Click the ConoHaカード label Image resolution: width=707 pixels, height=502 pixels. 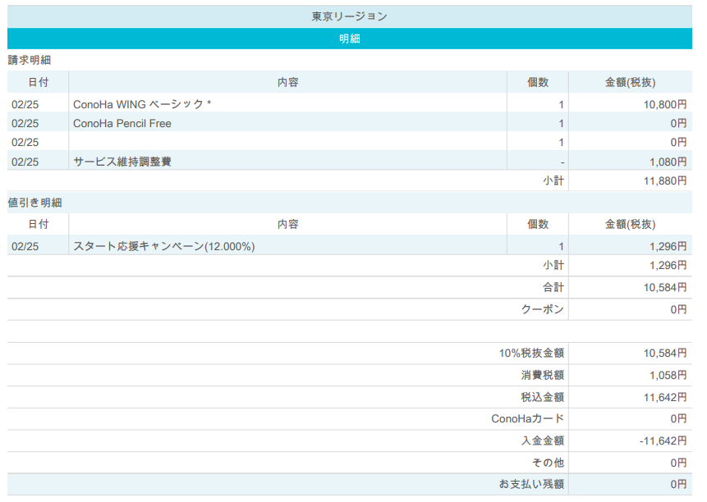pos(527,418)
